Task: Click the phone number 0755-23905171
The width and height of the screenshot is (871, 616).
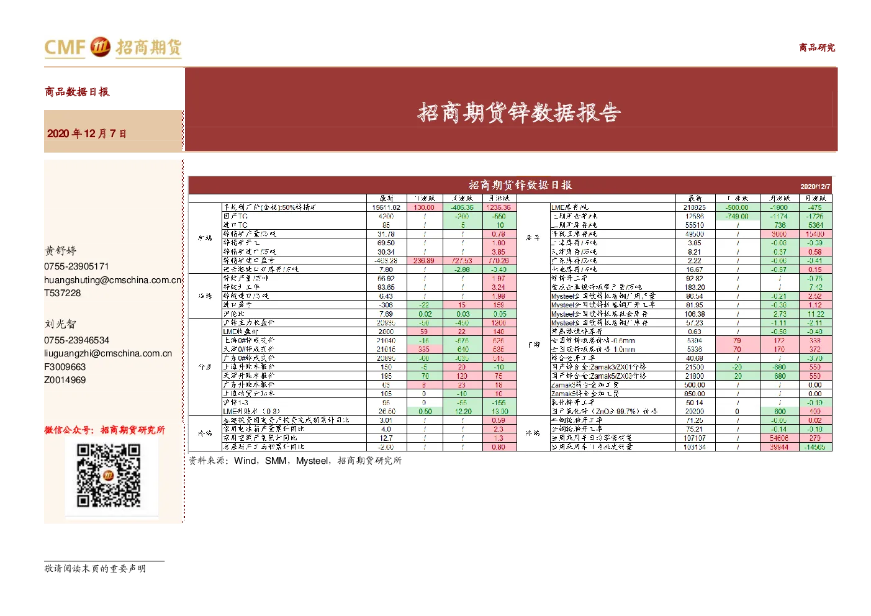Action: click(x=76, y=266)
